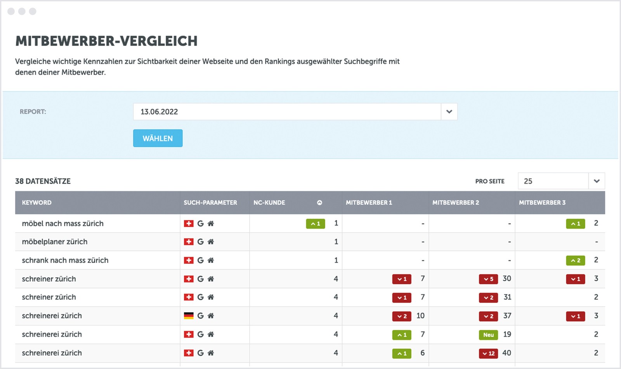Select the 25 per page value field
621x369 pixels.
pos(553,181)
